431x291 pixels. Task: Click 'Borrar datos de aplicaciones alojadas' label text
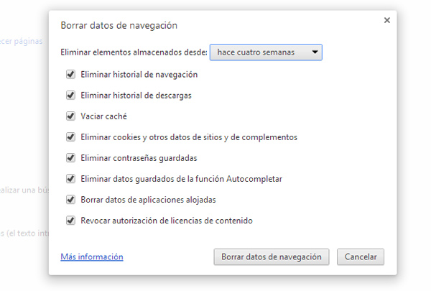click(x=149, y=199)
